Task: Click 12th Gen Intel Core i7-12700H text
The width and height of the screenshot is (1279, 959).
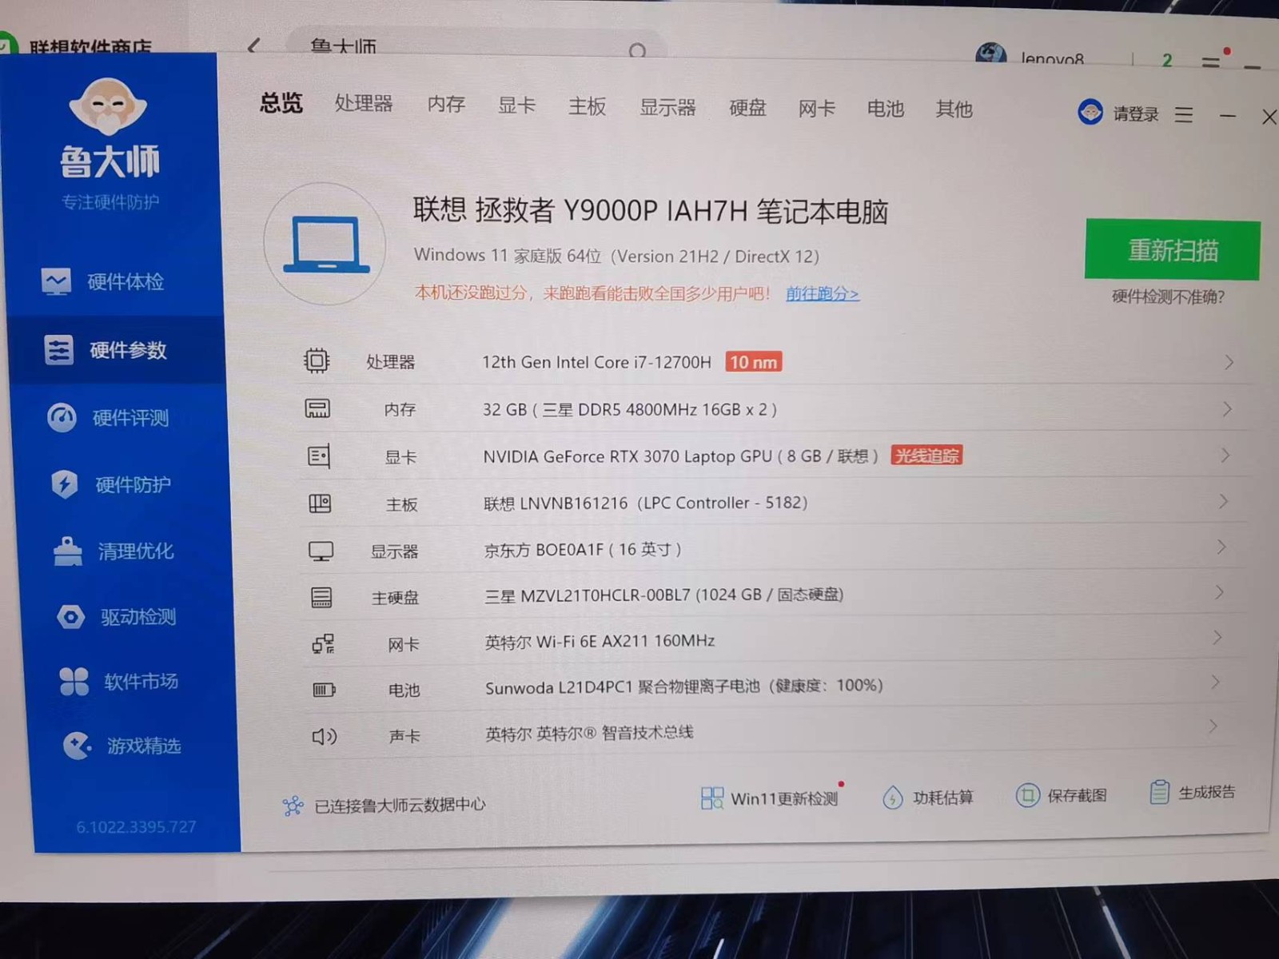Action: tap(596, 362)
